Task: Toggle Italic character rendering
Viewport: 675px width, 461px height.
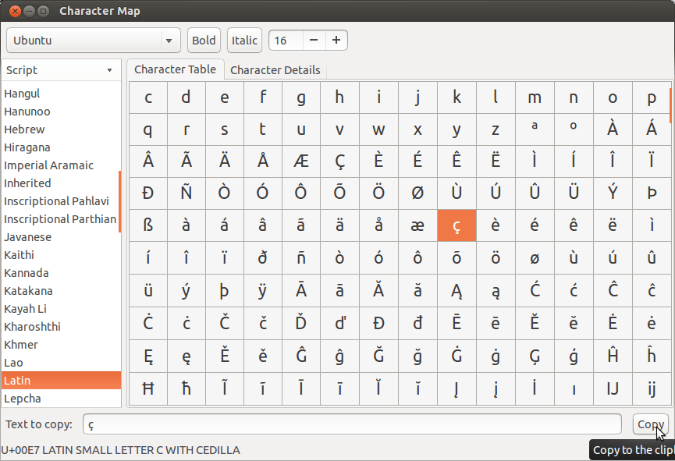Action: [243, 40]
